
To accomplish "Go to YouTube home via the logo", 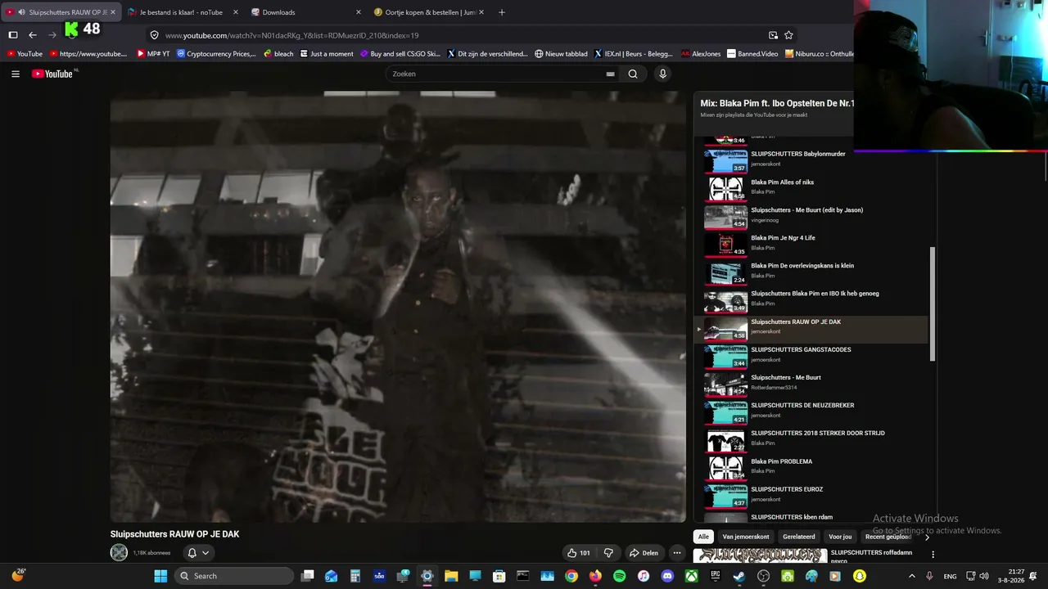I will [x=54, y=74].
